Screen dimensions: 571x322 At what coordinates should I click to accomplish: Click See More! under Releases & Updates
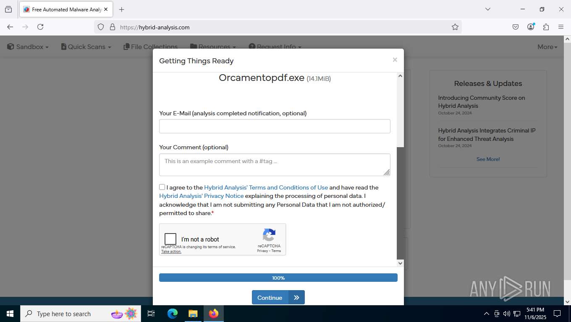click(x=488, y=159)
